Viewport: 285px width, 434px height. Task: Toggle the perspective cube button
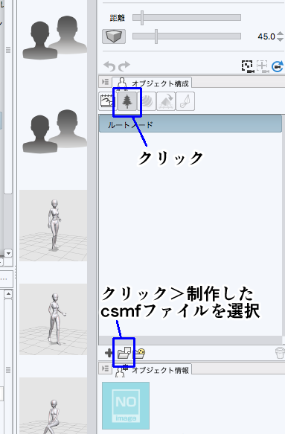coord(114,36)
